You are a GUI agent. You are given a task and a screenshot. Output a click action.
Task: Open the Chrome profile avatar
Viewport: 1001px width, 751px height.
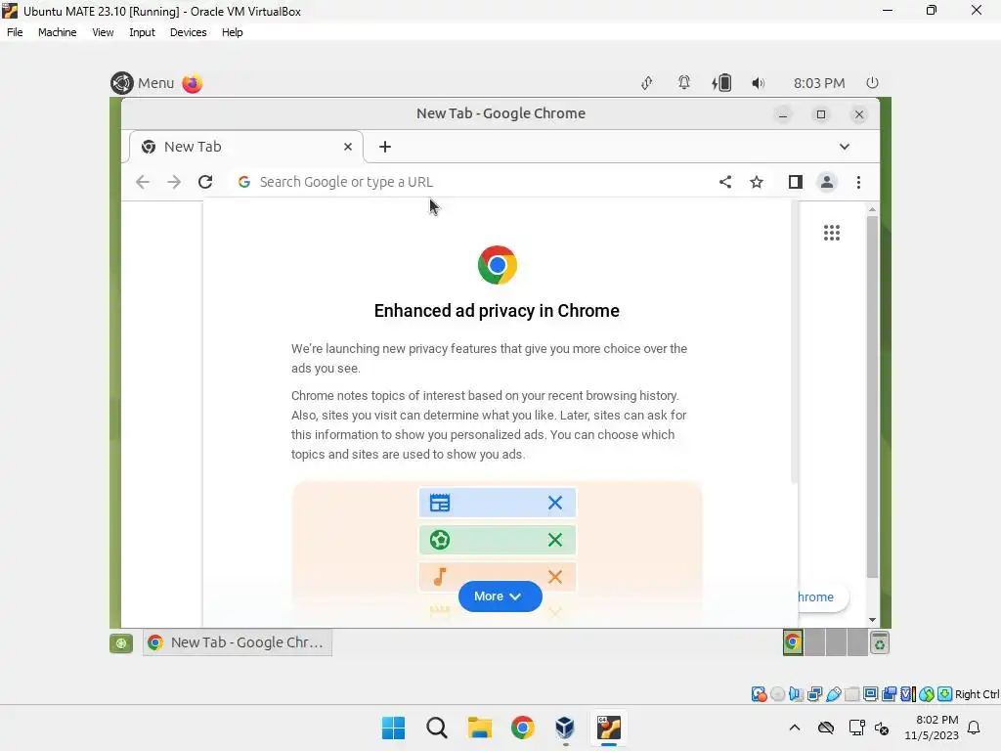827,182
